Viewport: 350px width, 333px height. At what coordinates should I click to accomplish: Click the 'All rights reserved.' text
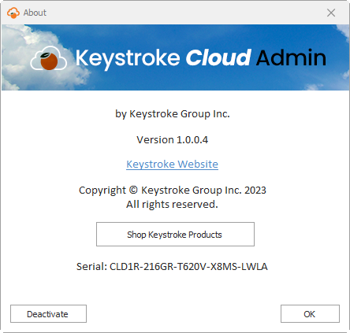[x=172, y=204]
